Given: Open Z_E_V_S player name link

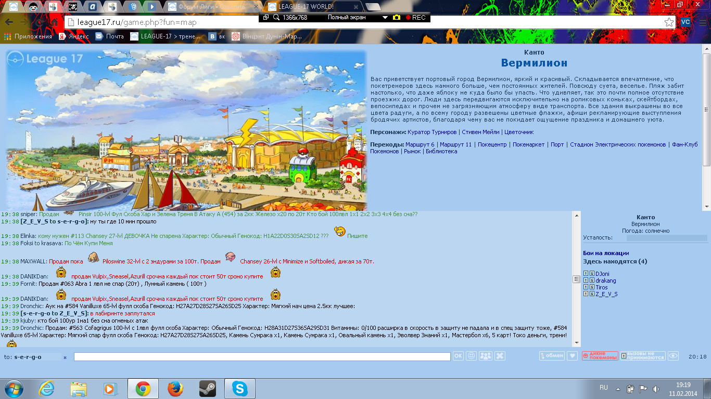Looking at the screenshot, I should coord(606,294).
